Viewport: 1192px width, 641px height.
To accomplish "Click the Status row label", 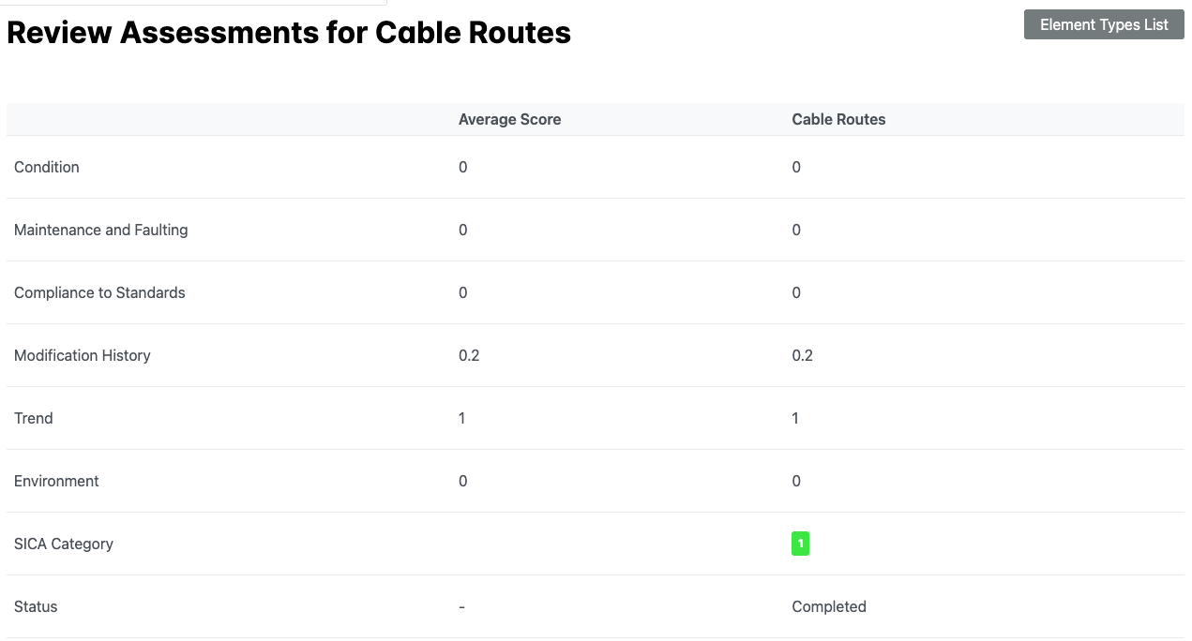I will tap(36, 606).
